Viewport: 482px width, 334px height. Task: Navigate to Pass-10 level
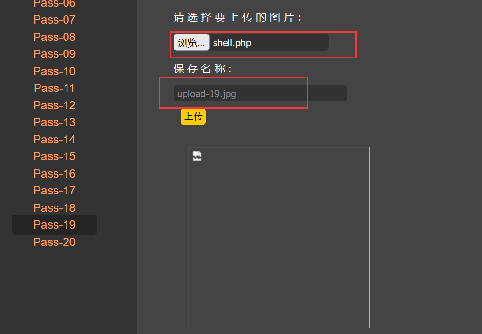54,71
